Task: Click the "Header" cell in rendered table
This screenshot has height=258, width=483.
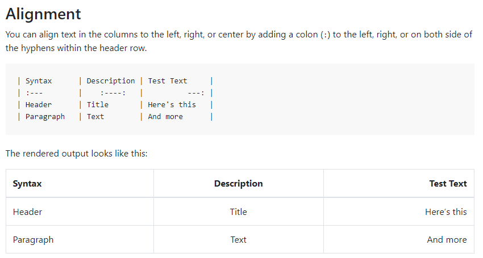Action: point(27,212)
